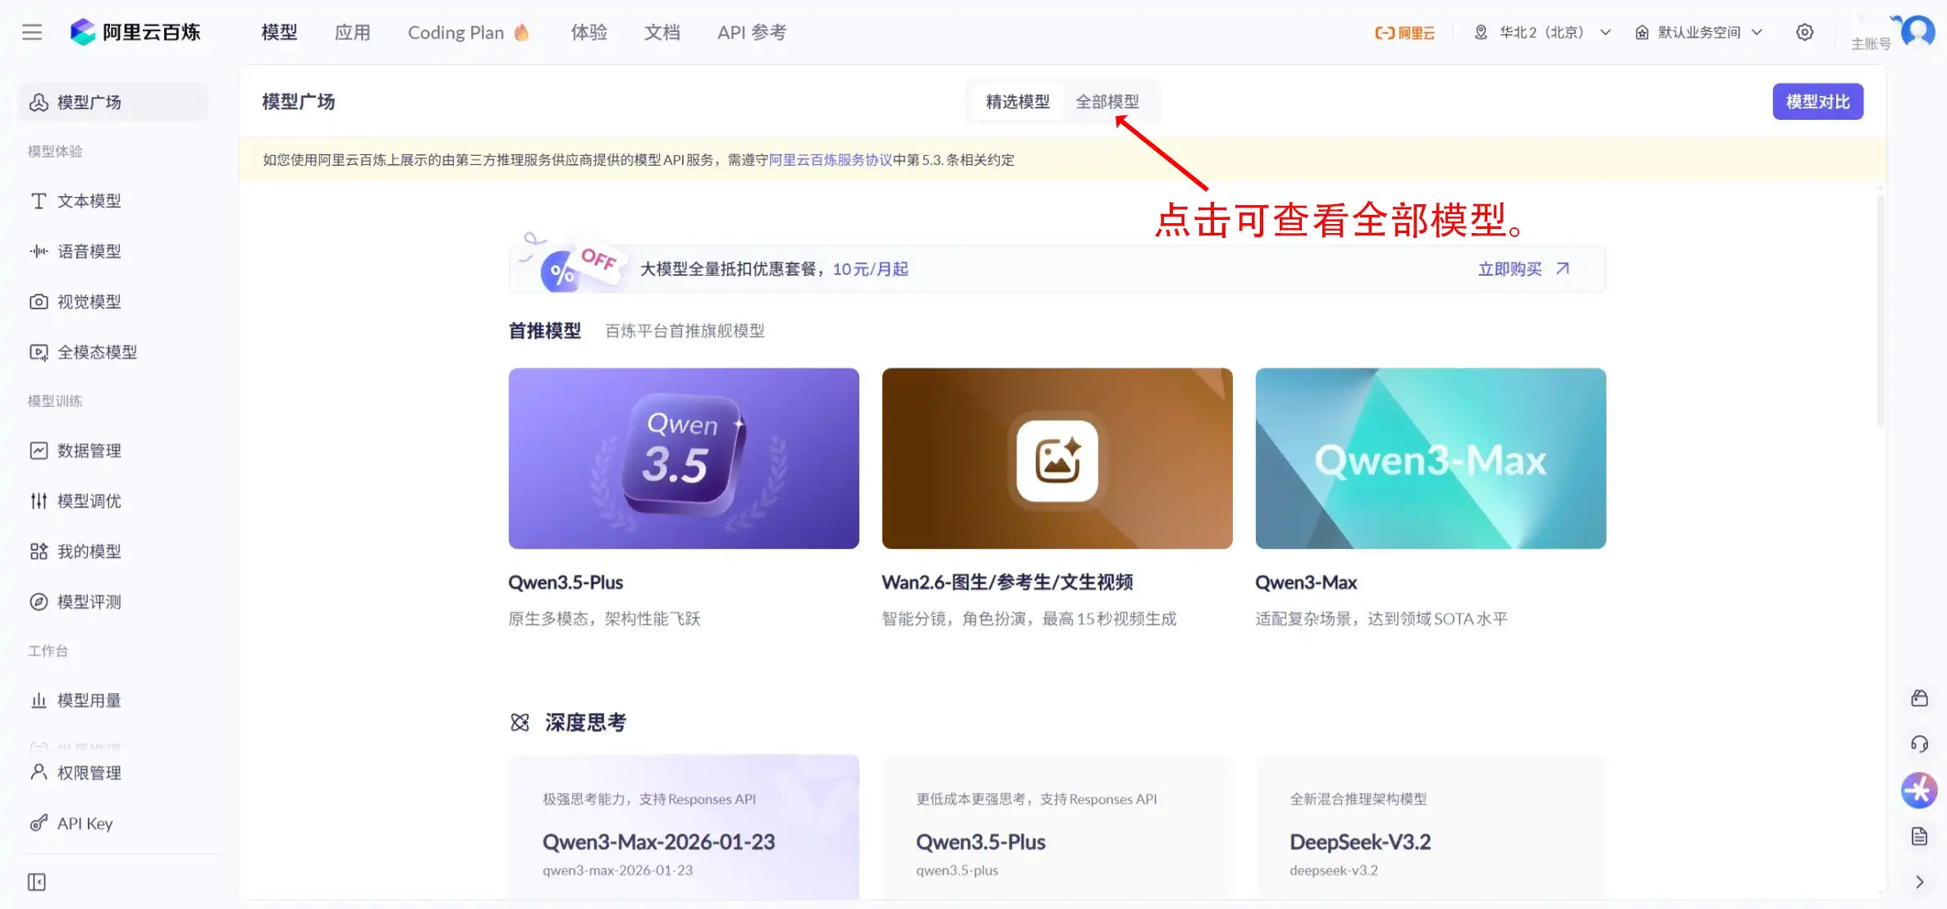This screenshot has height=909, width=1947.
Task: Click the 我的模型 grid icon
Action: [39, 551]
